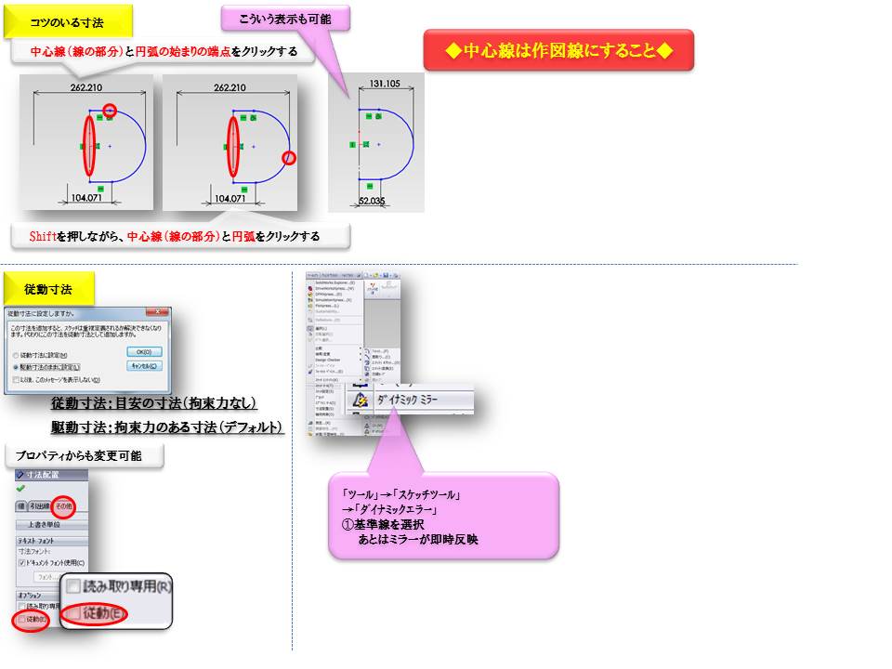892x669 pixels.
Task: Click the 262.210 dimension in first sketch
Action: coord(85,88)
